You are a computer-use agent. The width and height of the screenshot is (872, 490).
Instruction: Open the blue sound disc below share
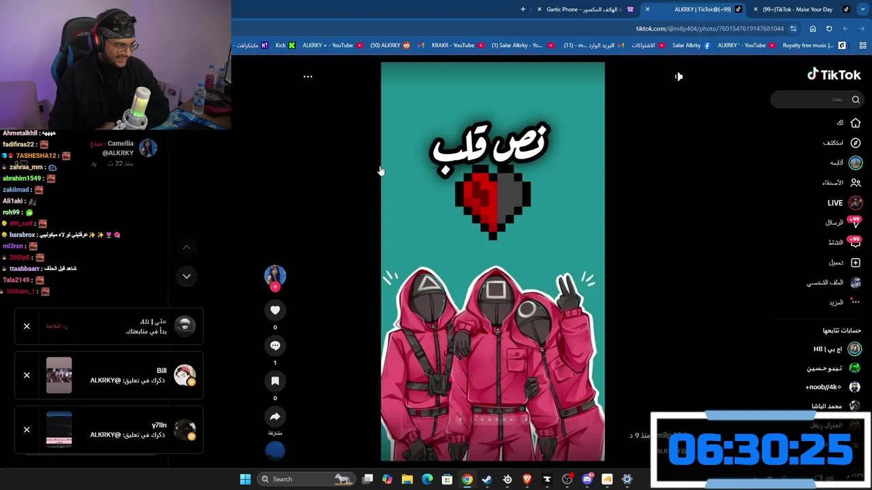(x=275, y=451)
